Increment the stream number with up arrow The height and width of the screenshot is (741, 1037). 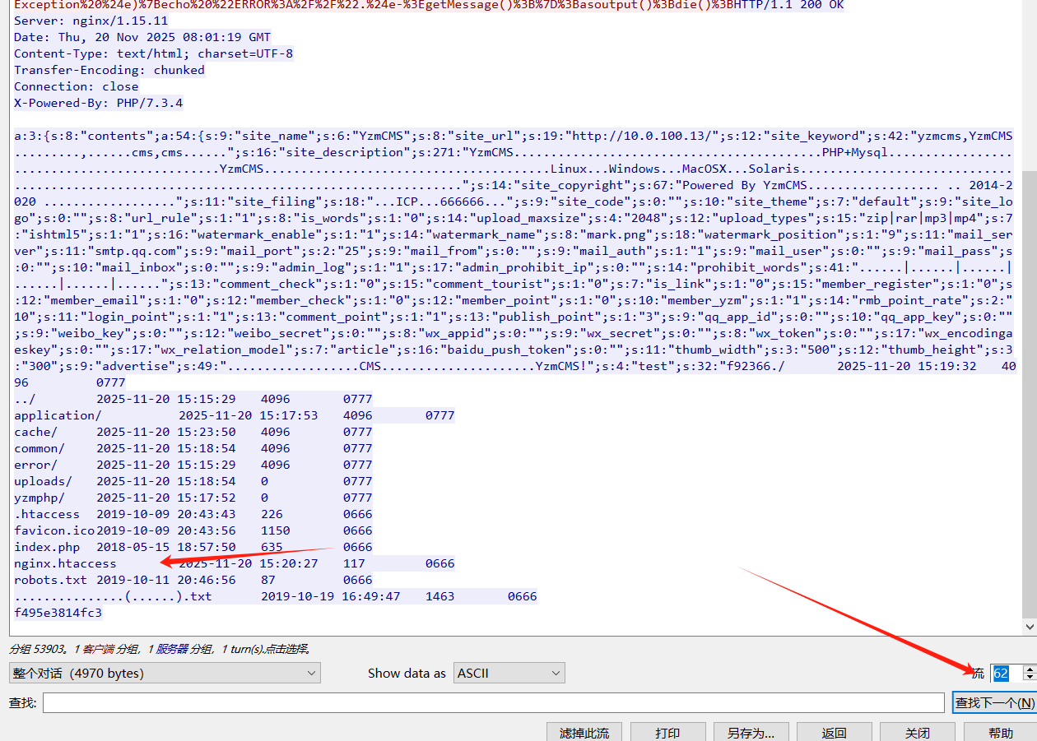(x=1028, y=669)
